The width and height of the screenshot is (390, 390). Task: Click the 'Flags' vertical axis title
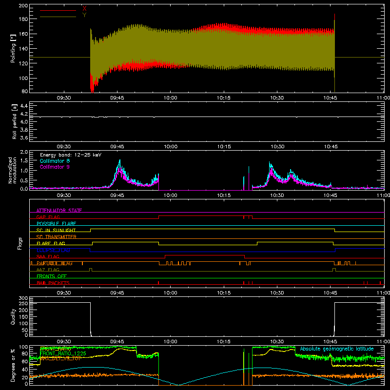(x=19, y=243)
